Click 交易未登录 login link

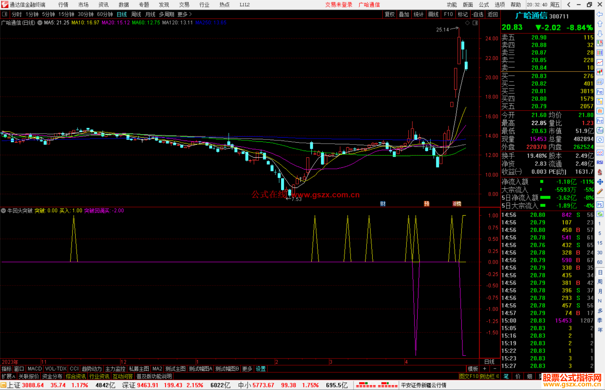(339, 5)
